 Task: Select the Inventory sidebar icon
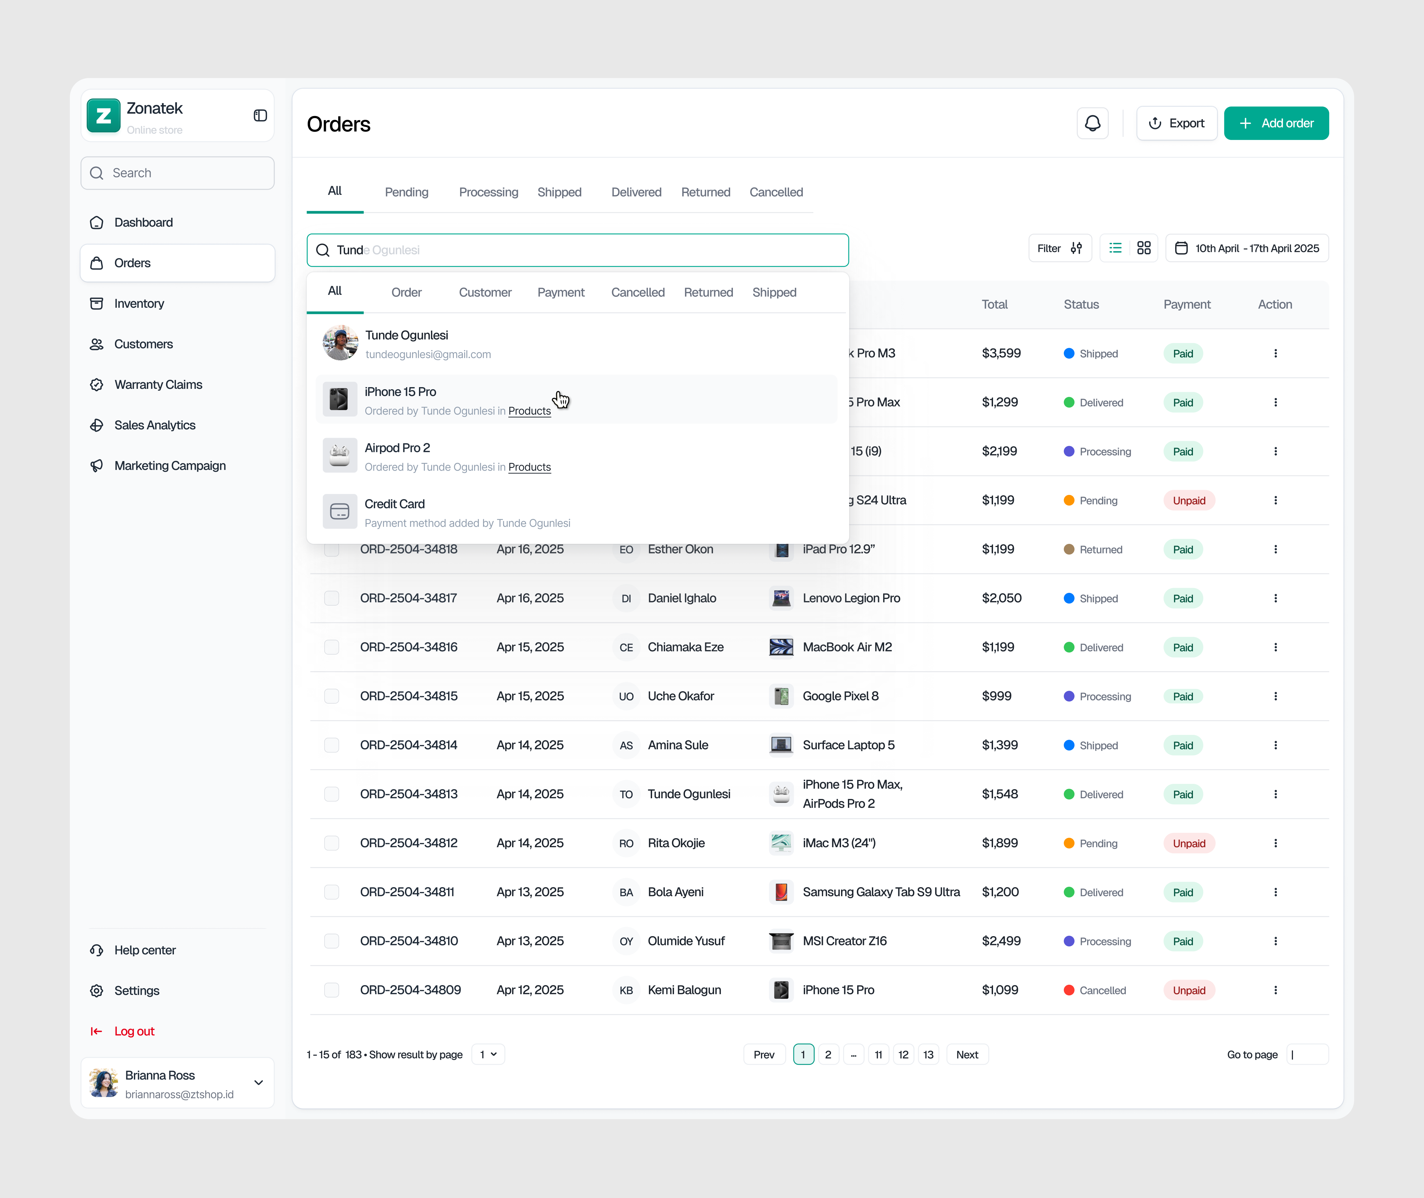pos(97,304)
